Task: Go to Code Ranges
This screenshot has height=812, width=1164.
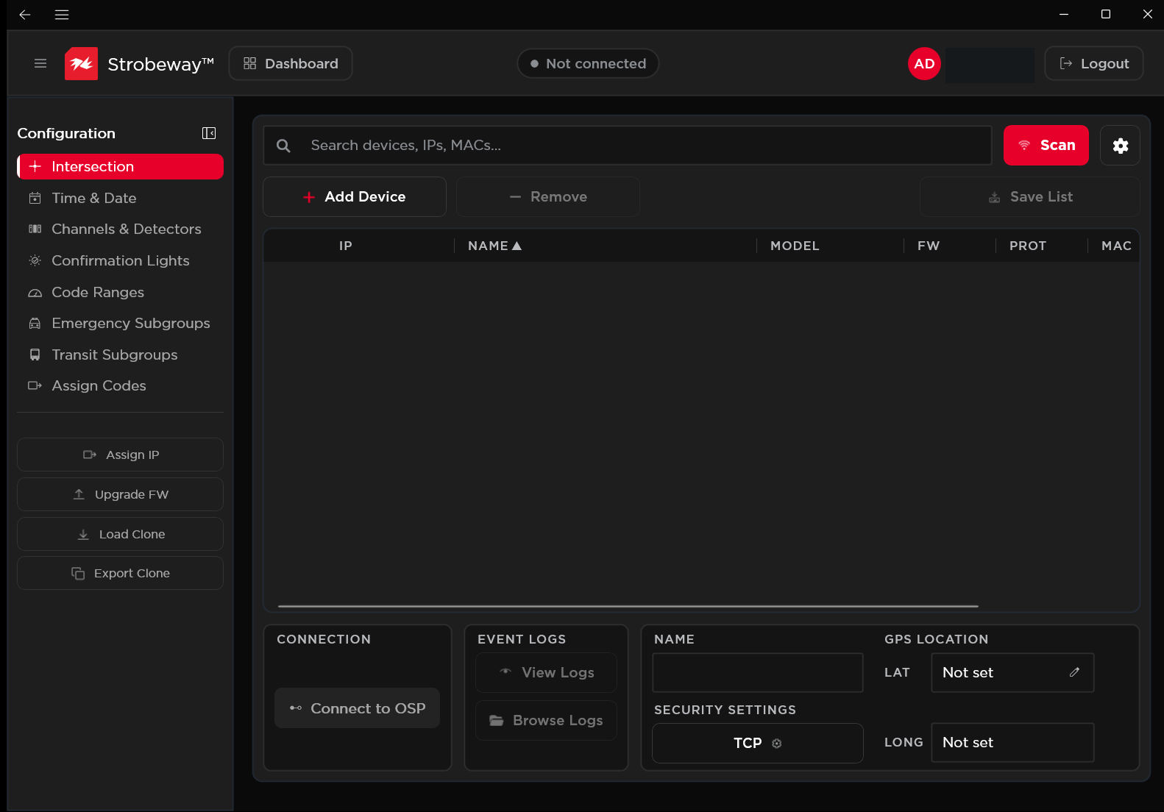Action: (121, 292)
